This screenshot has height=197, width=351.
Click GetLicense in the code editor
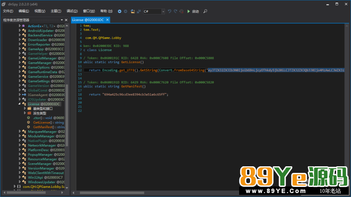pos(131,62)
